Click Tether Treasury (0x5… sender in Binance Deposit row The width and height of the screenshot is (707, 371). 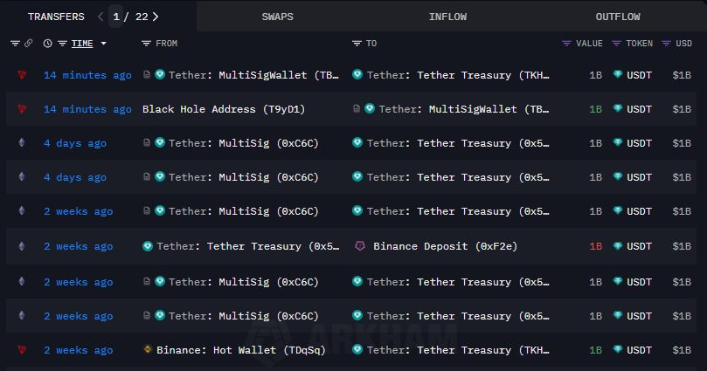[x=247, y=246]
